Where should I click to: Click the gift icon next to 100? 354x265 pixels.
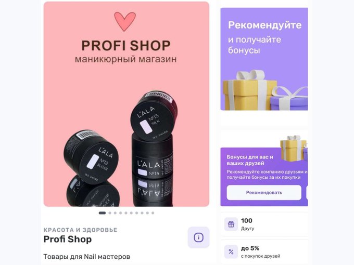(x=231, y=224)
